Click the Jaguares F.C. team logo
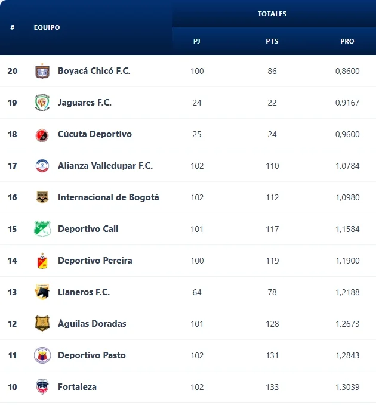 pyautogui.click(x=42, y=103)
